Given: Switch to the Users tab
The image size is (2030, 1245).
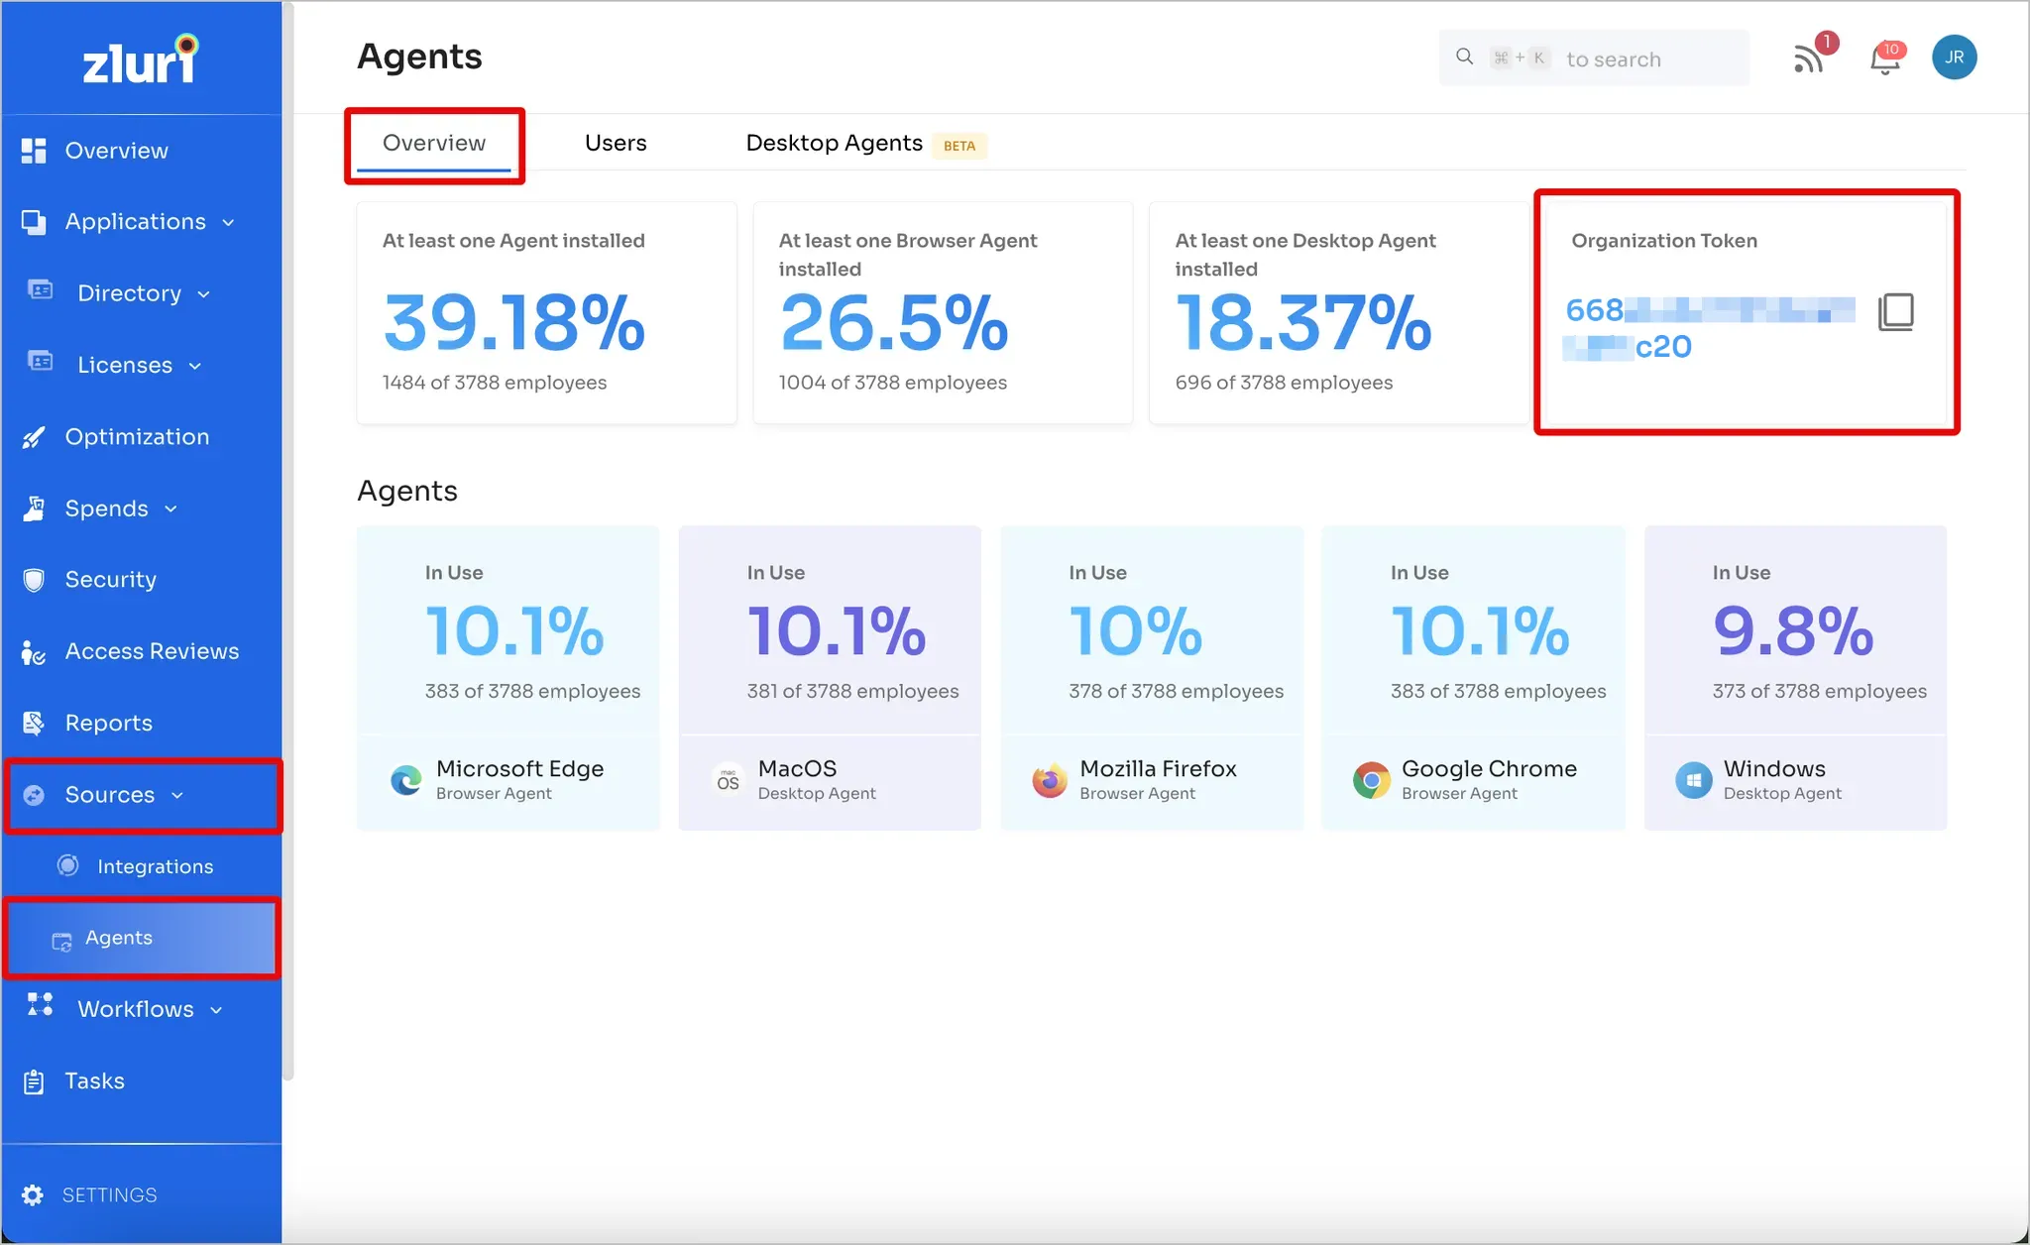Looking at the screenshot, I should tap(615, 143).
